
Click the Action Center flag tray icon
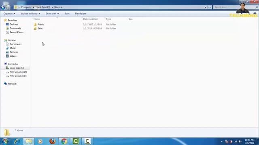(x=226, y=141)
